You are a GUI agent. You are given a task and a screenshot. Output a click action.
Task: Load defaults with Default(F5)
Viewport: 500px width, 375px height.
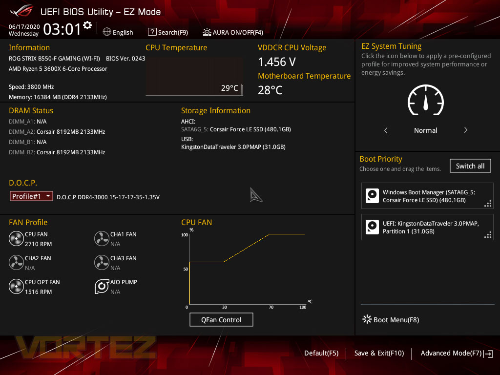[x=321, y=353]
